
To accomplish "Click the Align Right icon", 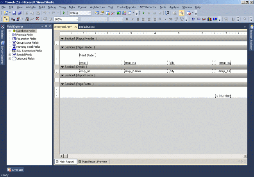I will (154, 19).
